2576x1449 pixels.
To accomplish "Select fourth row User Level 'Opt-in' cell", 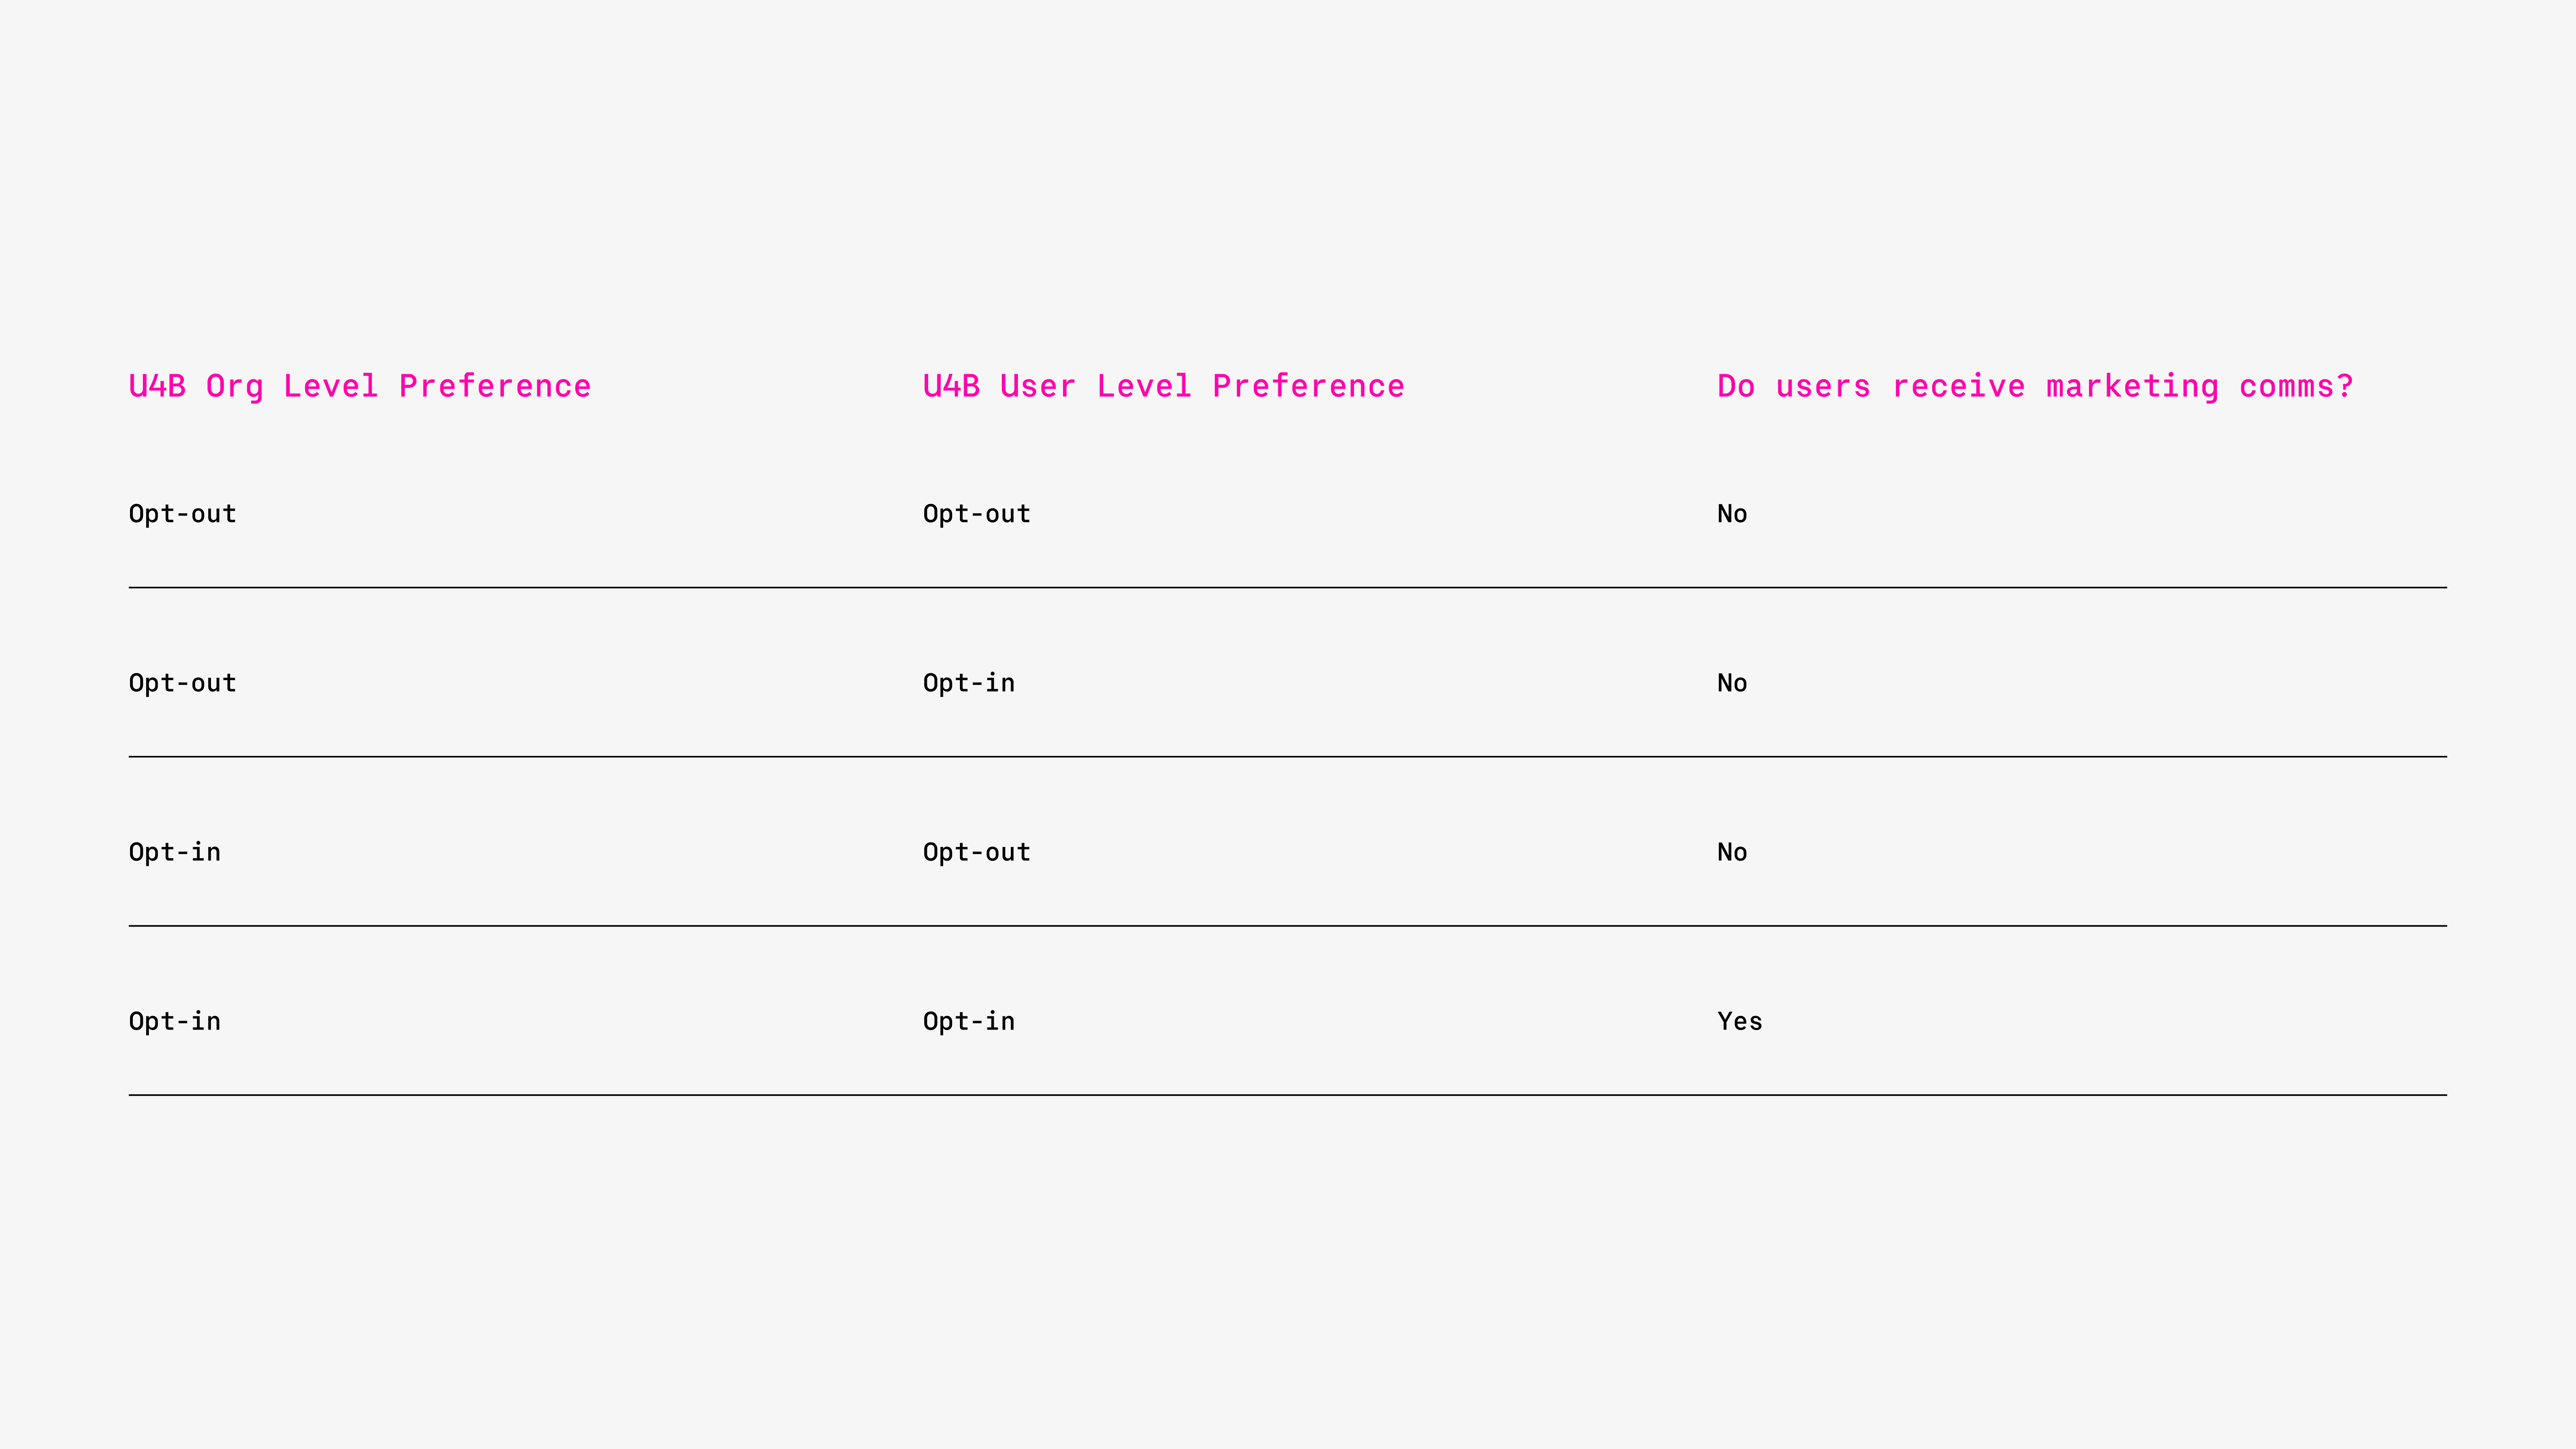I will tap(969, 1021).
